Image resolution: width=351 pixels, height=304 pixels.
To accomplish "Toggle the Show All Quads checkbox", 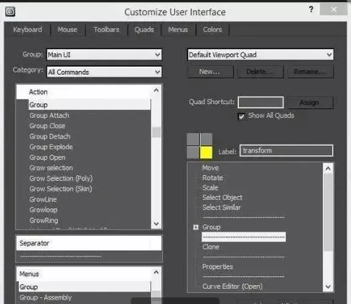I will (241, 116).
